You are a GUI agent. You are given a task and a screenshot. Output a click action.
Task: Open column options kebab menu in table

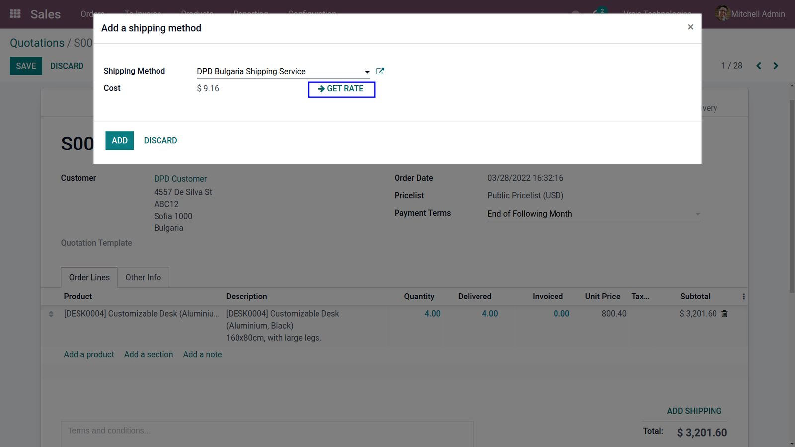(743, 297)
